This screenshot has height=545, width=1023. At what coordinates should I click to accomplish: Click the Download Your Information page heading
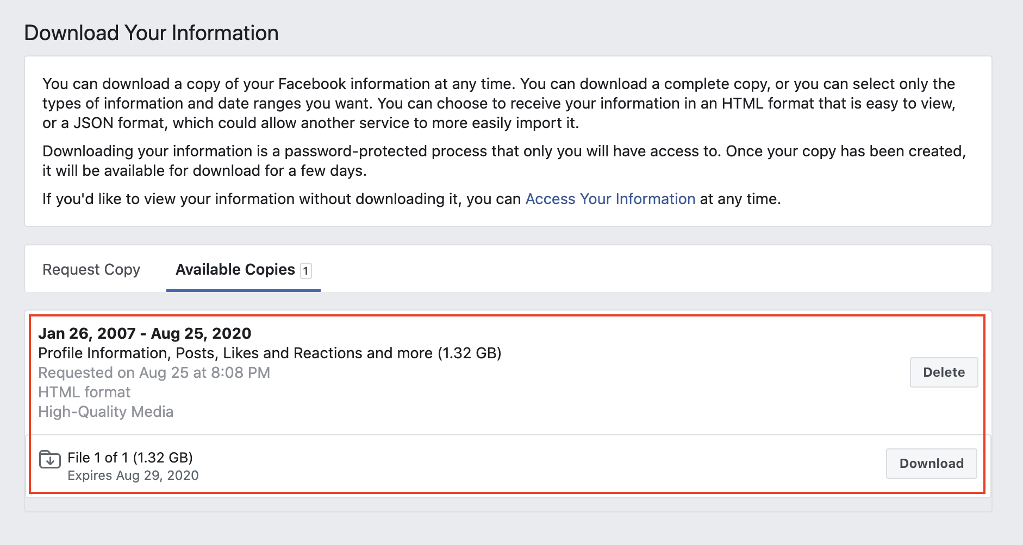coord(151,33)
